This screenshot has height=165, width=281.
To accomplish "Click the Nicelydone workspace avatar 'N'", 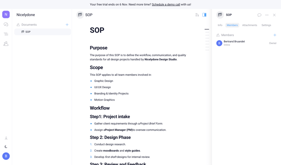I will 6,14.
